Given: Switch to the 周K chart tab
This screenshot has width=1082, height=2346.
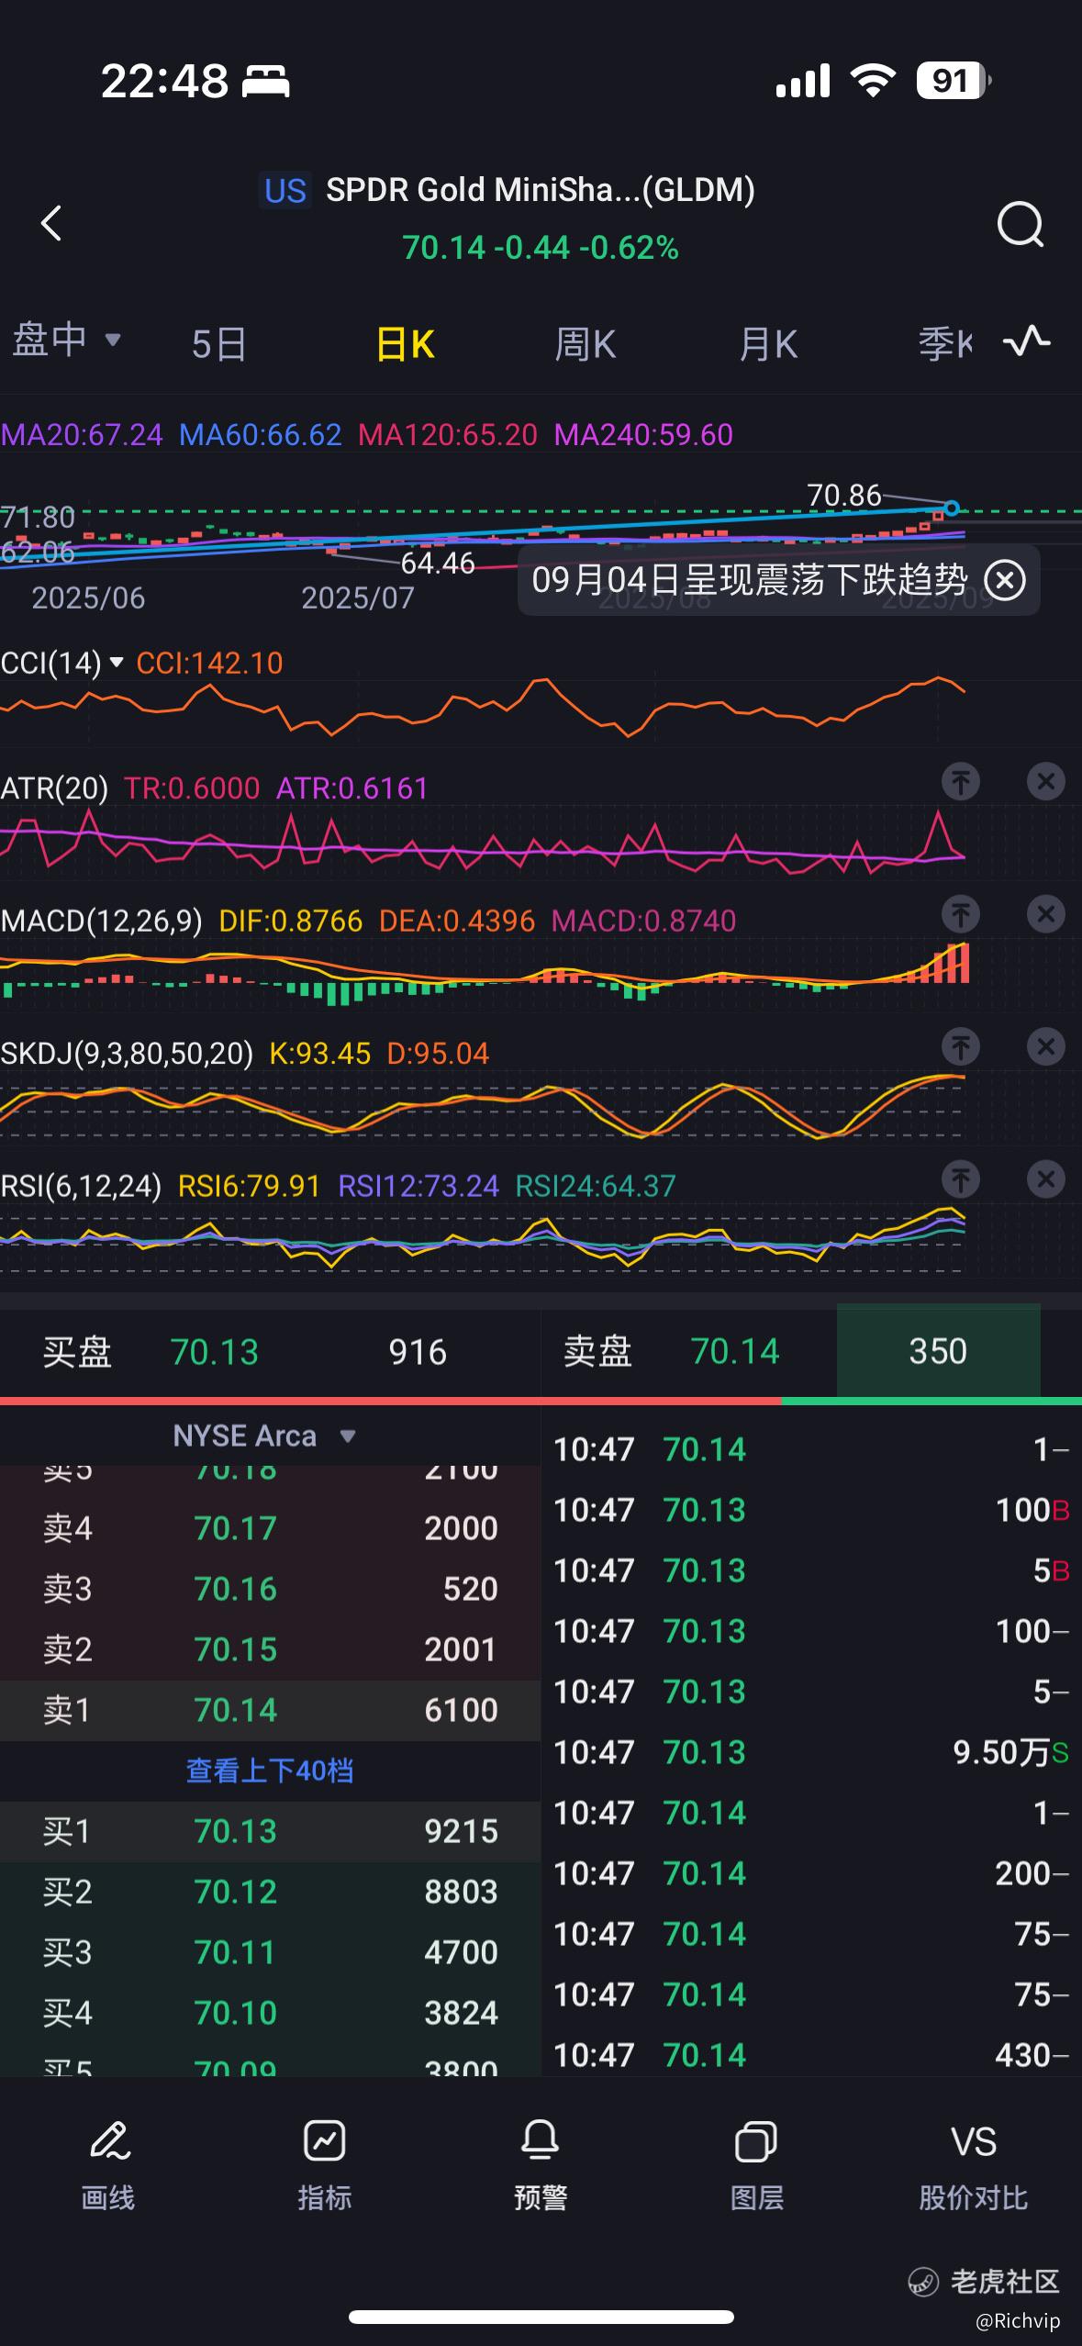Looking at the screenshot, I should coord(585,345).
